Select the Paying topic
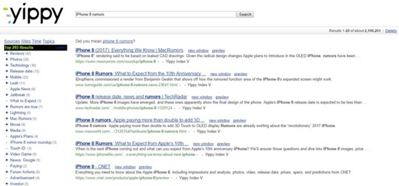 point(16,166)
